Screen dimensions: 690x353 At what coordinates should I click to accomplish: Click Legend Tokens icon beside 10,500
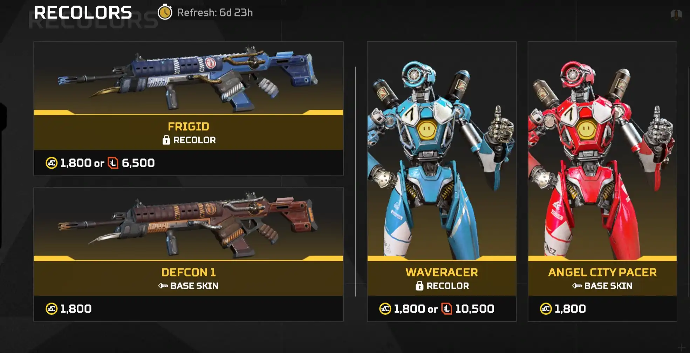pos(446,309)
